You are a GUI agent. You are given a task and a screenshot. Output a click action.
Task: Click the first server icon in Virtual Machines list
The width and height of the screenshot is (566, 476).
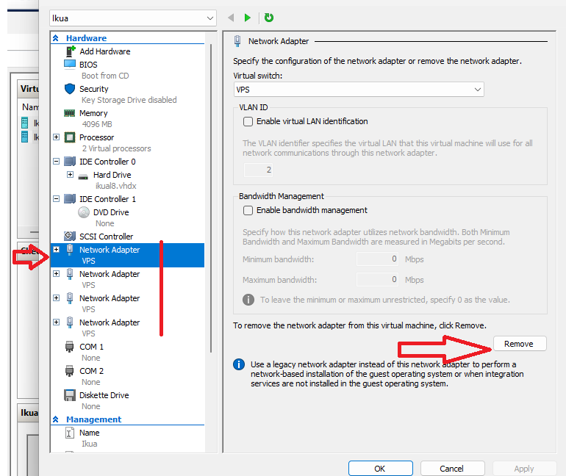coord(24,123)
